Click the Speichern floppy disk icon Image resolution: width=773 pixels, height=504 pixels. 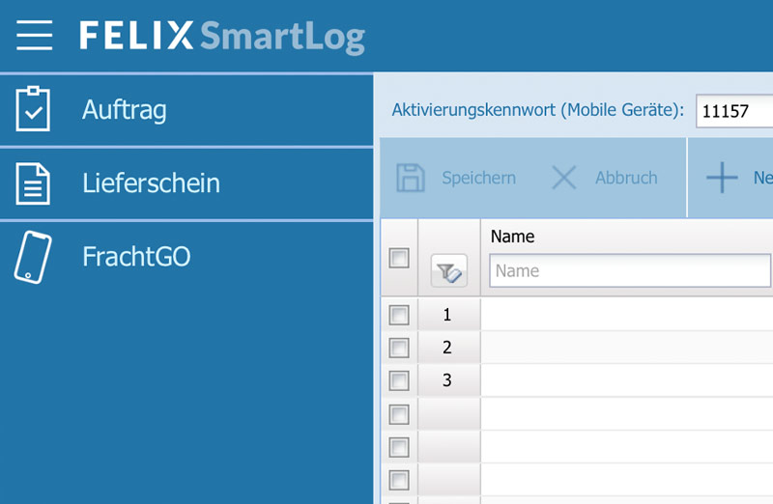pyautogui.click(x=411, y=178)
